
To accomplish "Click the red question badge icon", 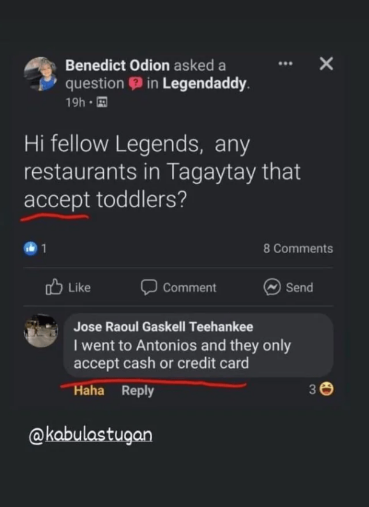I will click(x=135, y=83).
